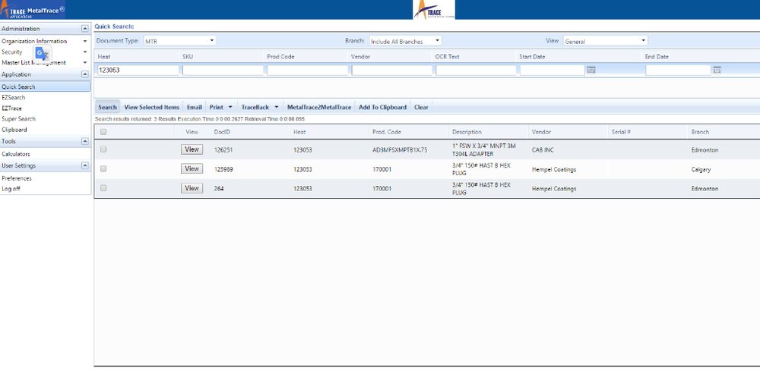Screen dimensions: 760x374
Task: Sort by Branch column header in results
Action: click(x=700, y=131)
